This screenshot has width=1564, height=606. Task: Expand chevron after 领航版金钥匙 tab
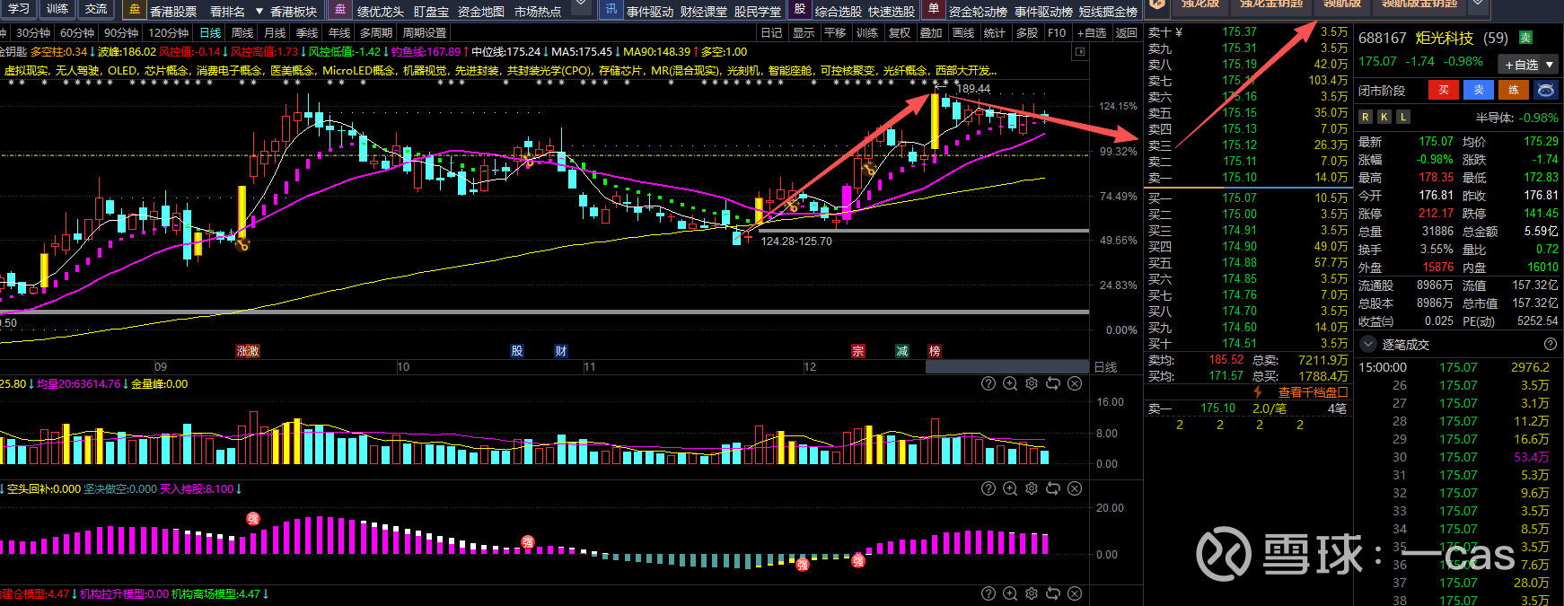(x=1478, y=5)
